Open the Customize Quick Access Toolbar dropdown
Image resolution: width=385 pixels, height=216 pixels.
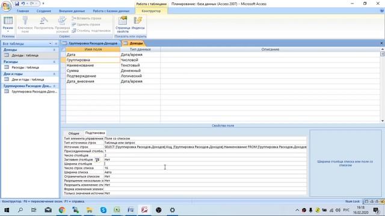(43, 4)
